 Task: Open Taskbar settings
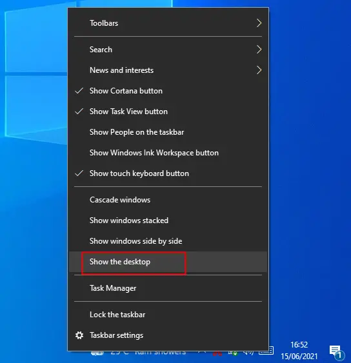tap(168, 335)
